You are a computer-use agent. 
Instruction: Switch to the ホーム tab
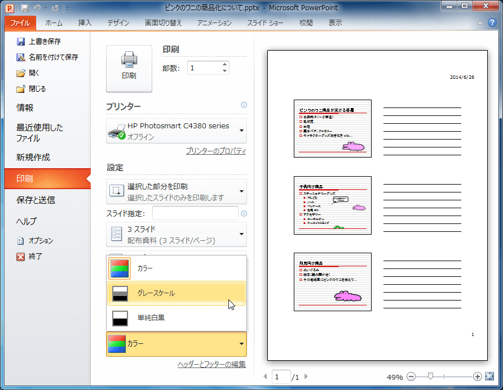pyautogui.click(x=54, y=23)
